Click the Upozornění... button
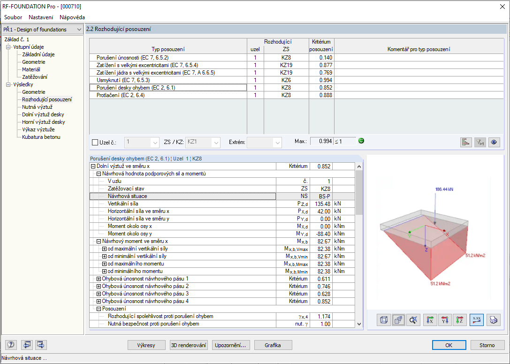The image size is (510, 364). [231, 345]
